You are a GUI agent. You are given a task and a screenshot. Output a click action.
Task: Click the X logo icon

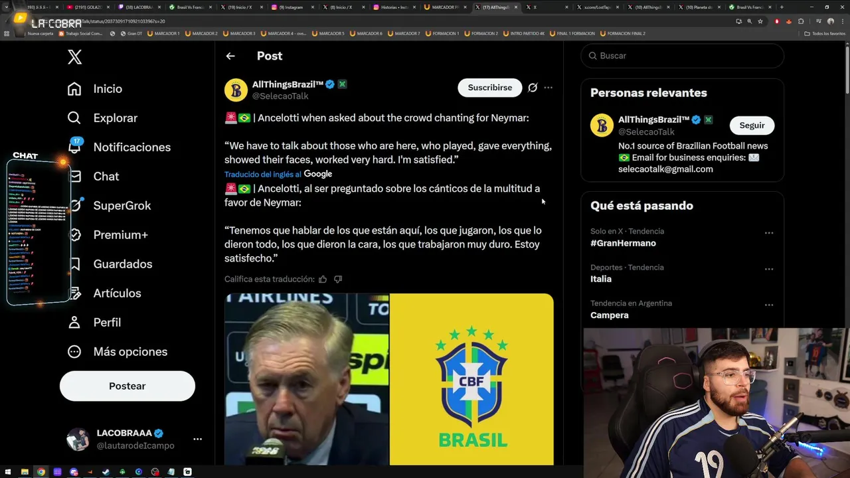click(x=74, y=57)
